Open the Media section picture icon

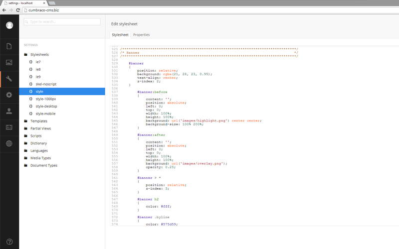coord(9,62)
